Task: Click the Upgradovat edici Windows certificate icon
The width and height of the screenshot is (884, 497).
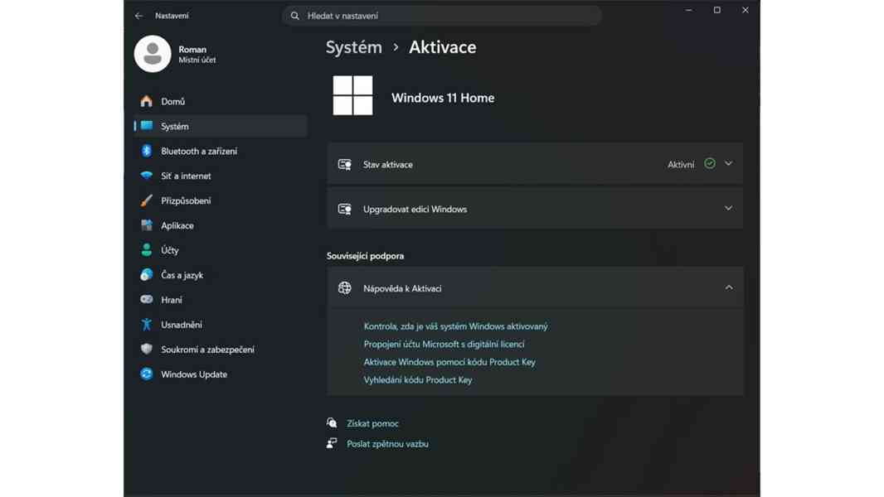Action: [344, 209]
